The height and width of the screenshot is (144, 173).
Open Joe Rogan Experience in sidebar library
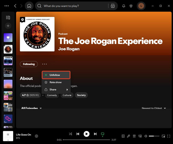8,49
